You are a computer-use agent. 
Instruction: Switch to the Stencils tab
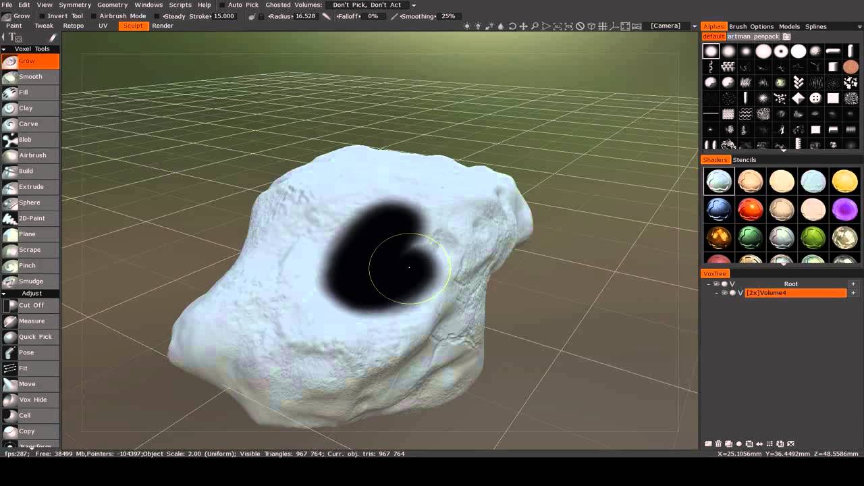tap(745, 160)
